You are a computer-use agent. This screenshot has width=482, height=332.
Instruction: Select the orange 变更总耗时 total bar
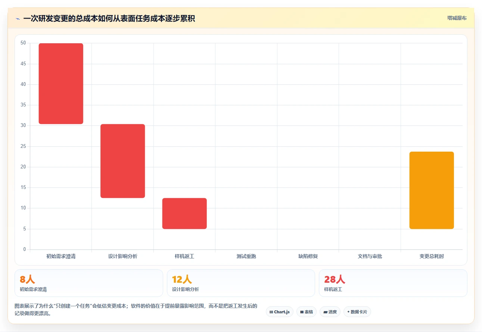(432, 190)
